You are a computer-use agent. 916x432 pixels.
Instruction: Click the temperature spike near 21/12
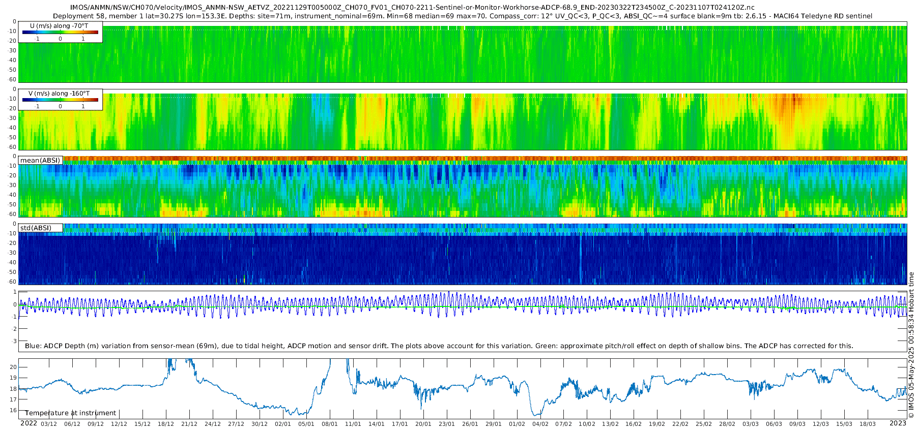(x=189, y=362)
